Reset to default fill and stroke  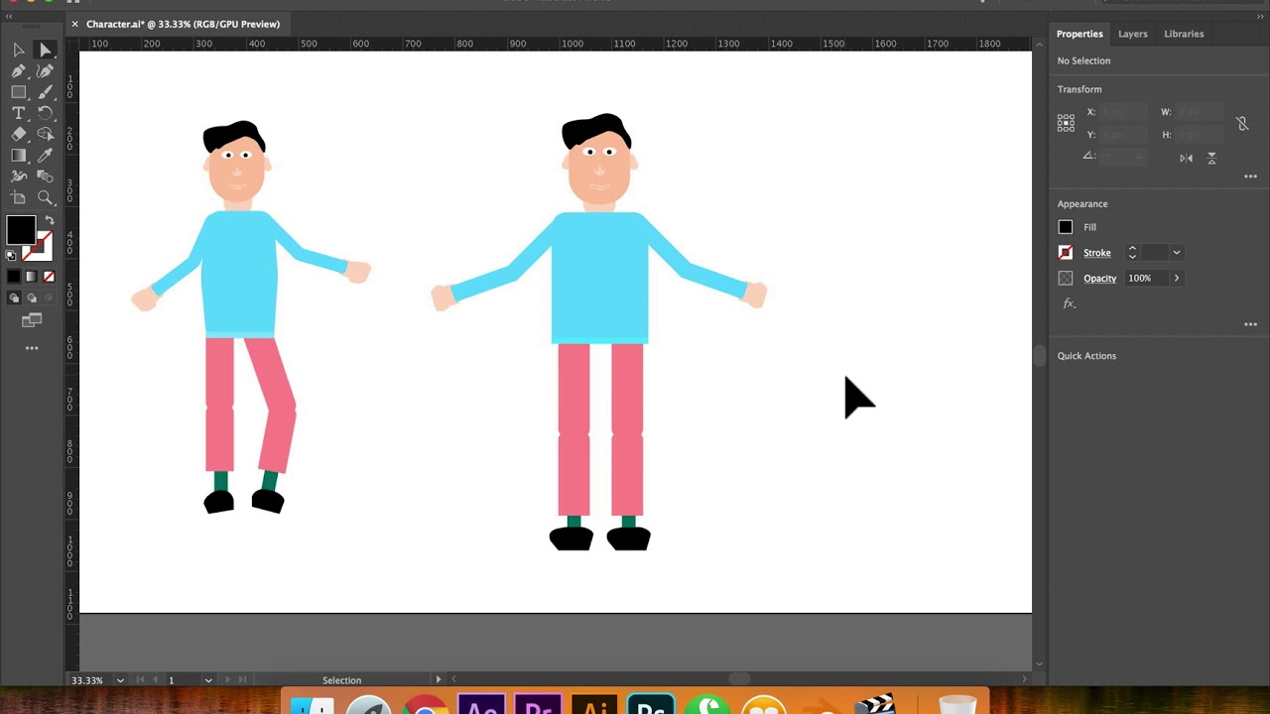pos(11,255)
